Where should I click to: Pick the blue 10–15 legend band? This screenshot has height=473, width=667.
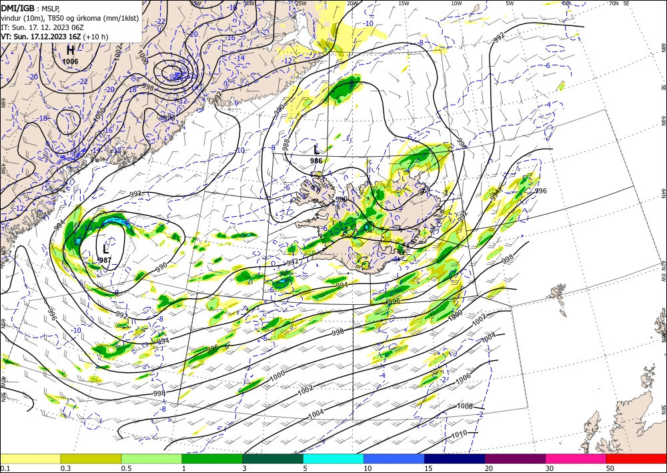pos(394,458)
